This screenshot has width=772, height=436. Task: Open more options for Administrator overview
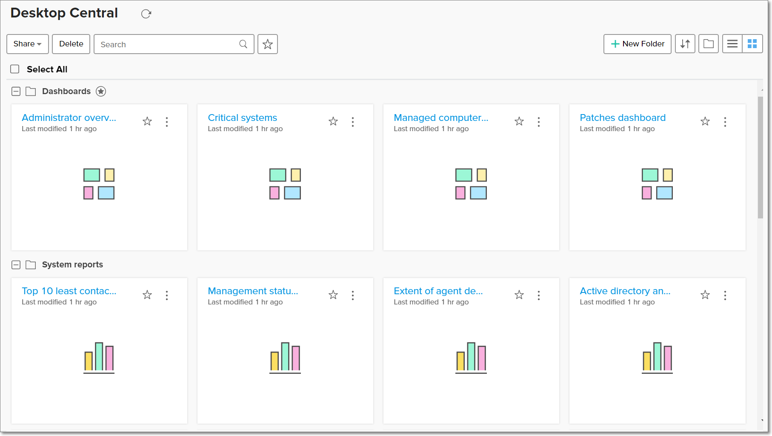pyautogui.click(x=167, y=122)
